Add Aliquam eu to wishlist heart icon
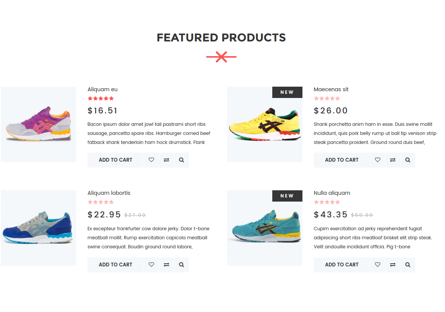445x312 pixels. click(151, 160)
